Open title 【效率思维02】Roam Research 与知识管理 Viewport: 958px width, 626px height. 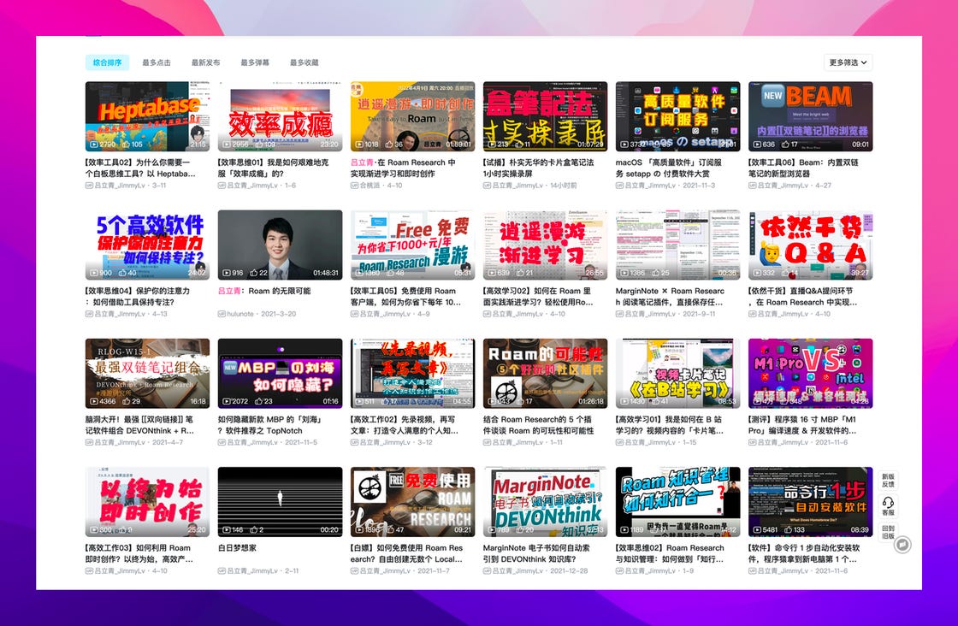tap(671, 553)
